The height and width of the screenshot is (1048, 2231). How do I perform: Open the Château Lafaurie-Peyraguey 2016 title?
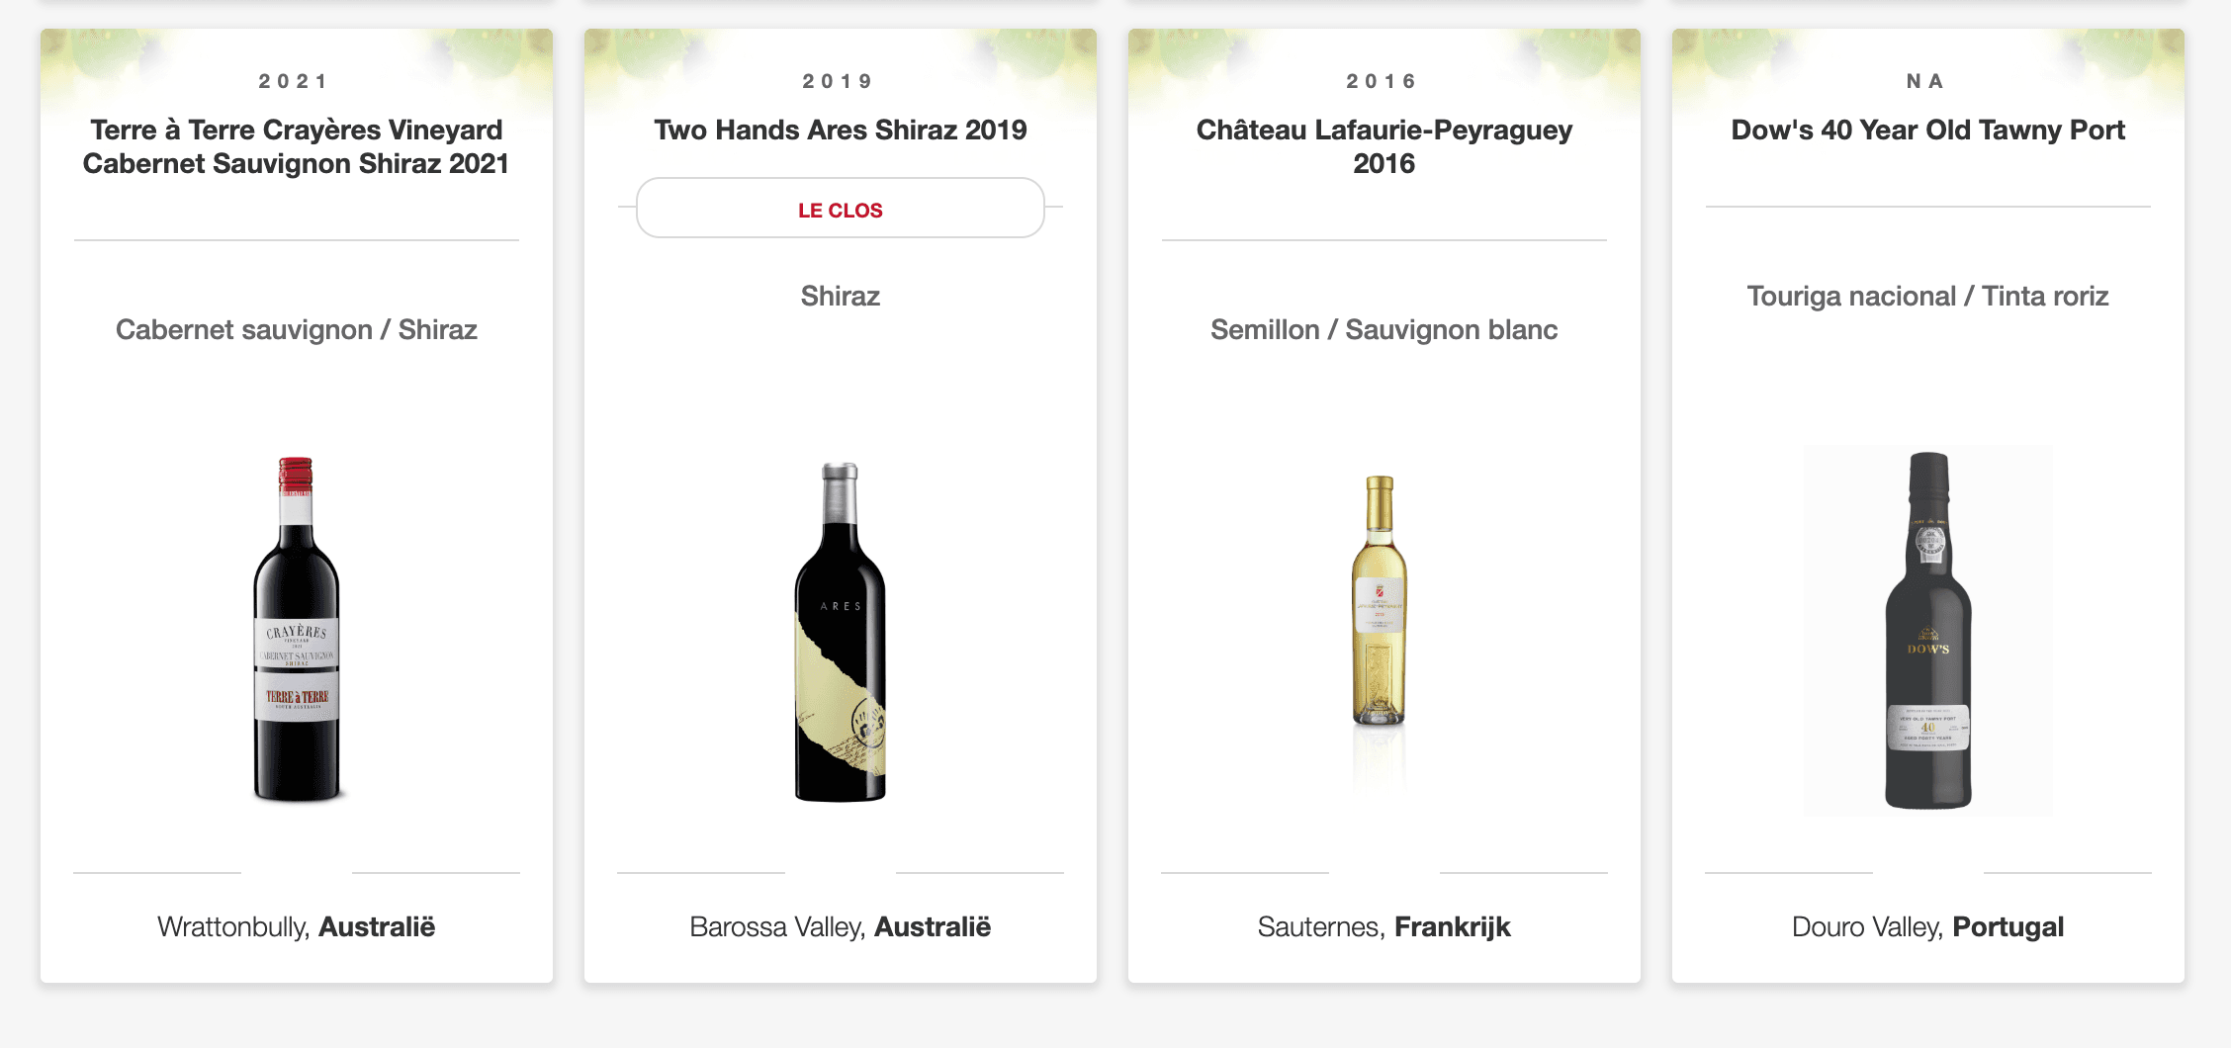(1383, 146)
